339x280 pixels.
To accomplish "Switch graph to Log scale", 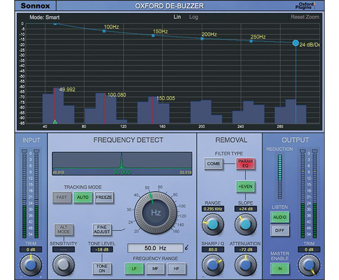I will tap(193, 17).
